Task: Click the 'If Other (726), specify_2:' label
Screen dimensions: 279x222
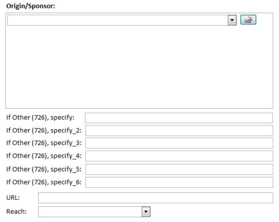Action: click(44, 131)
